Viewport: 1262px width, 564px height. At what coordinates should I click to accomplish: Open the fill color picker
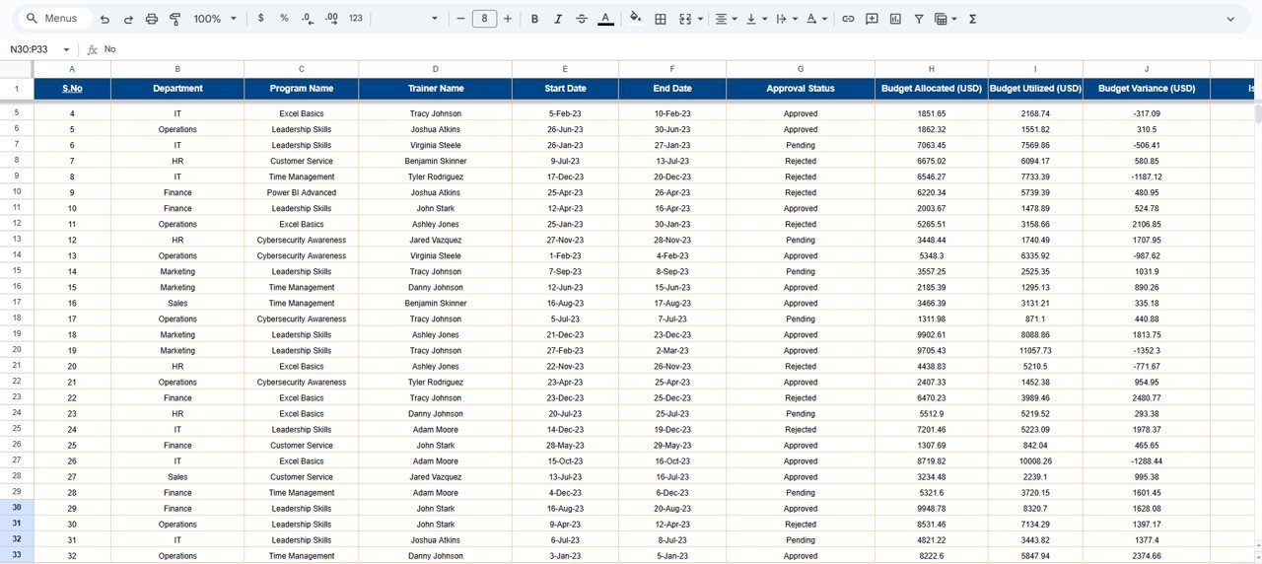[x=635, y=19]
